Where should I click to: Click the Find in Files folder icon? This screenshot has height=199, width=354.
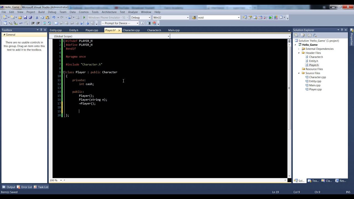coord(194,17)
